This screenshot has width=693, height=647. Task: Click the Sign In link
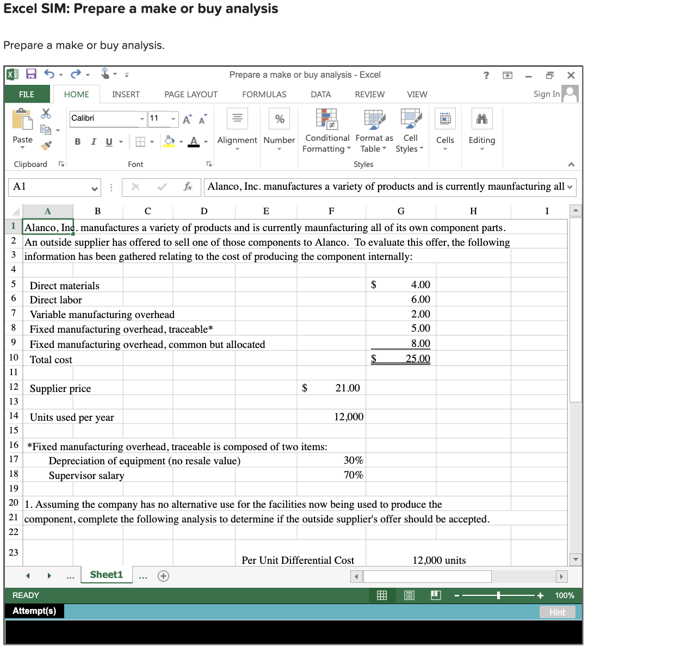pos(546,94)
